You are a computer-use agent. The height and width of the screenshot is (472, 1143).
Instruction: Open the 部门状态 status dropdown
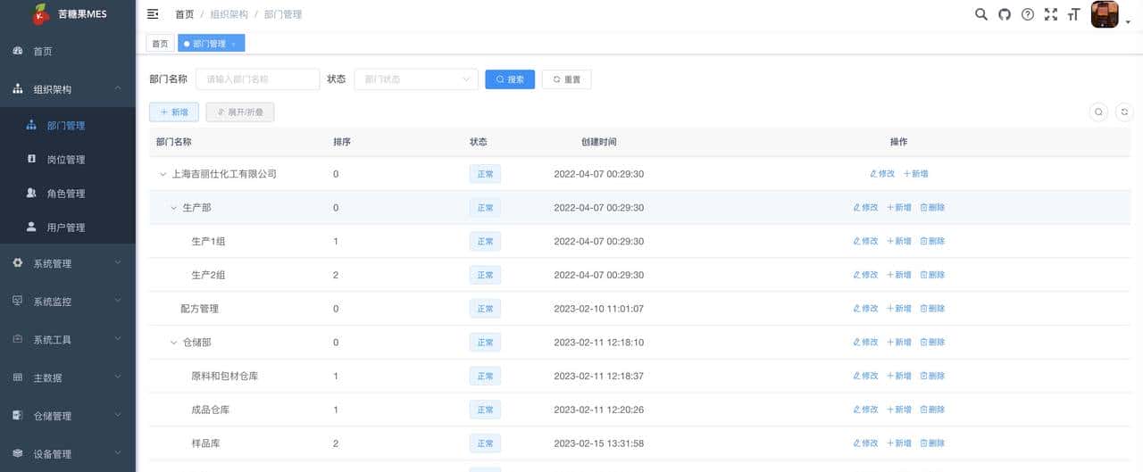tap(416, 79)
